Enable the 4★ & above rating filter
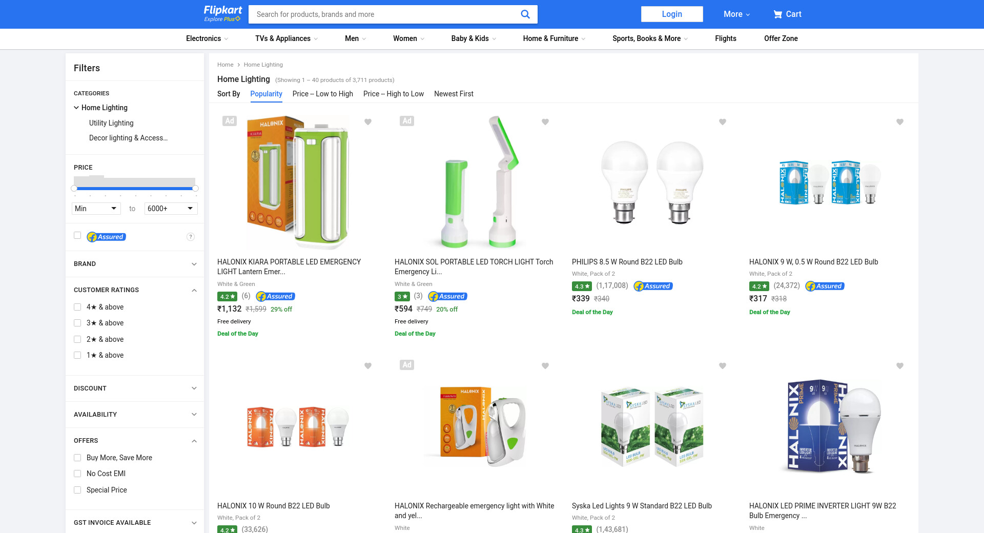This screenshot has width=984, height=533. click(x=77, y=307)
